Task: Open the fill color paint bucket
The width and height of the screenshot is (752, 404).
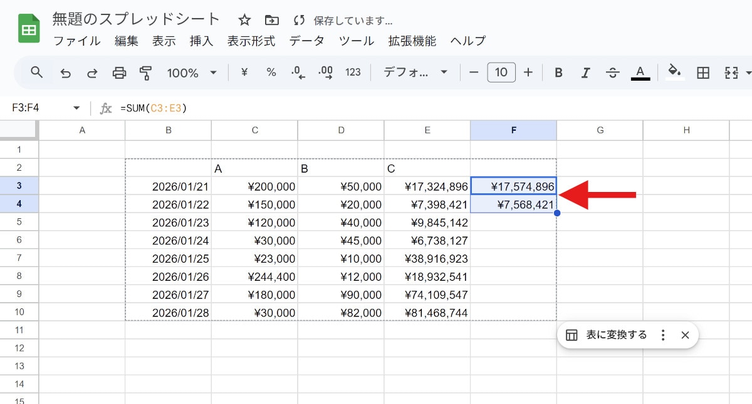Action: [674, 72]
